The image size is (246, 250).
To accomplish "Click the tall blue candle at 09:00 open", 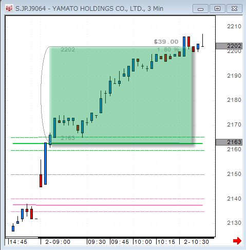I will pyautogui.click(x=45, y=164).
